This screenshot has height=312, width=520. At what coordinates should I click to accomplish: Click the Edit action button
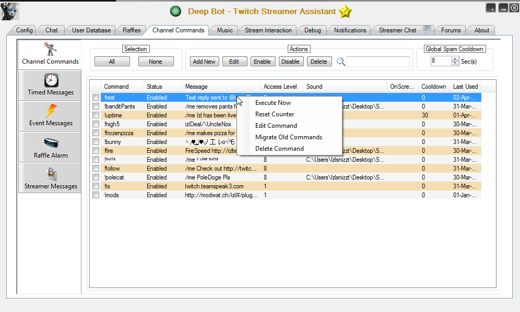[x=234, y=62]
